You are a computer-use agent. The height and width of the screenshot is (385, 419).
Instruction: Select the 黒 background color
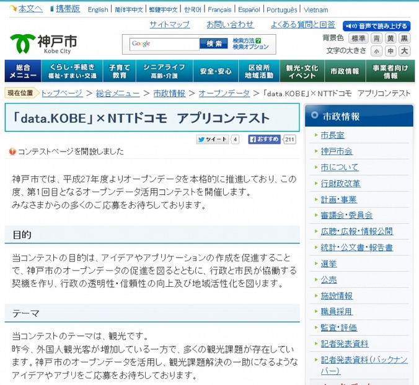pos(404,38)
